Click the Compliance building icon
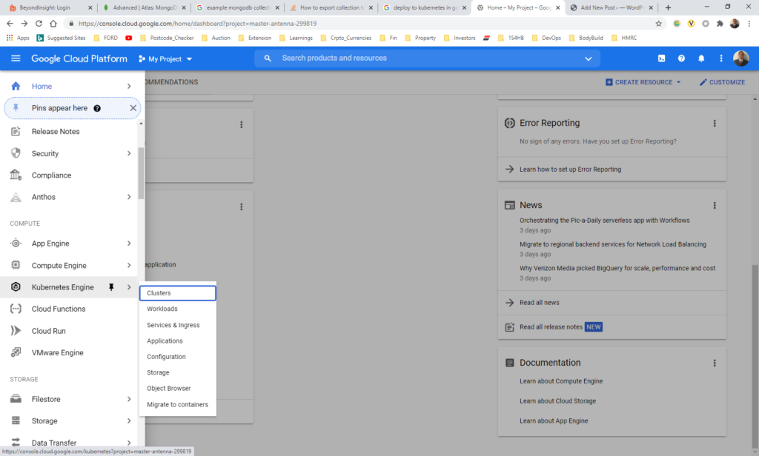 (16, 175)
